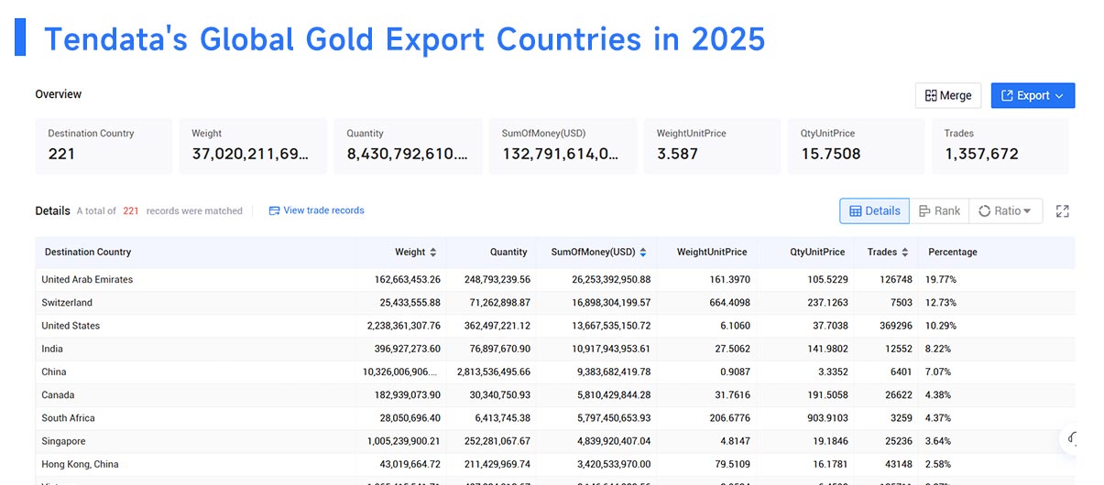
Task: Click the Quantity column header
Action: point(508,252)
